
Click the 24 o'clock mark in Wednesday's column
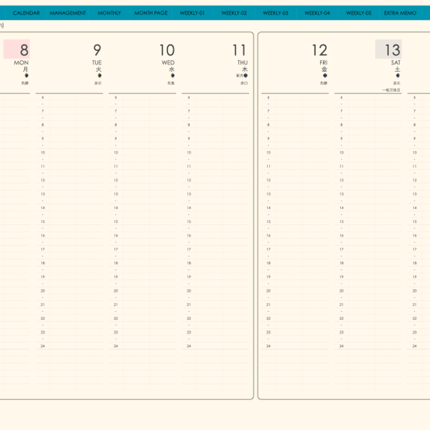pyautogui.click(x=116, y=346)
